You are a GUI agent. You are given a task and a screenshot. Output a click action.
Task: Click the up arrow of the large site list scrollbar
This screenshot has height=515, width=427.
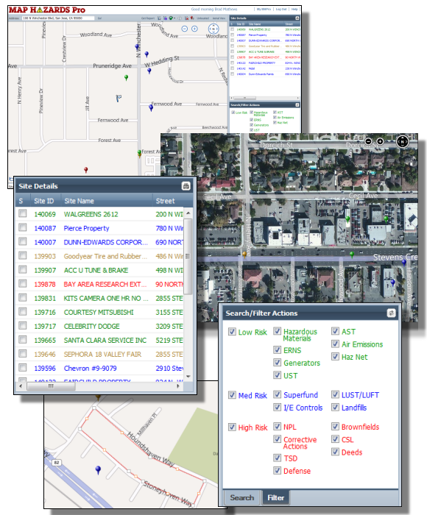[x=188, y=213]
